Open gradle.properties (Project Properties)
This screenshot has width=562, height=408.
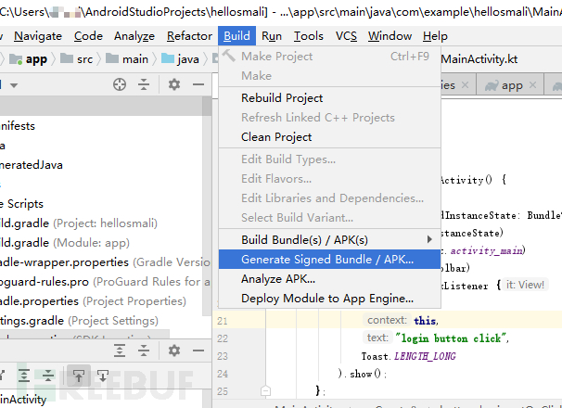pyautogui.click(x=93, y=301)
